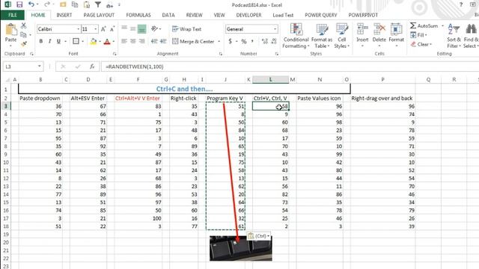This screenshot has height=269, width=479.
Task: Toggle Bold formatting
Action: click(x=41, y=41)
